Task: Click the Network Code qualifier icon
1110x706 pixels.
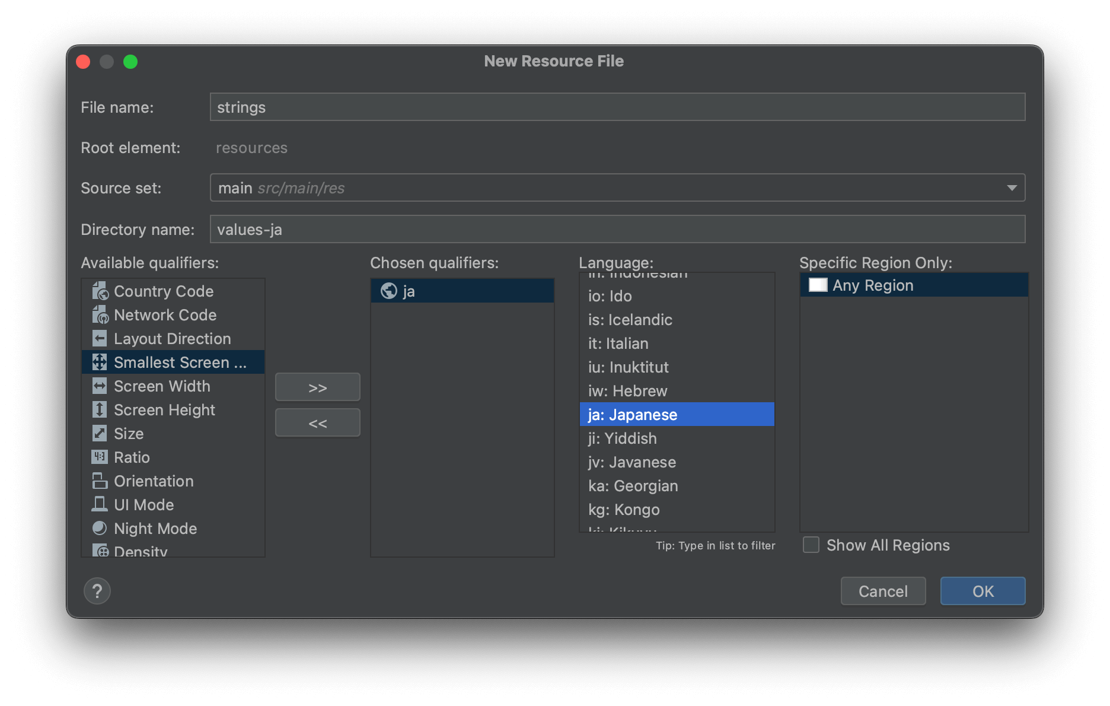Action: point(100,315)
